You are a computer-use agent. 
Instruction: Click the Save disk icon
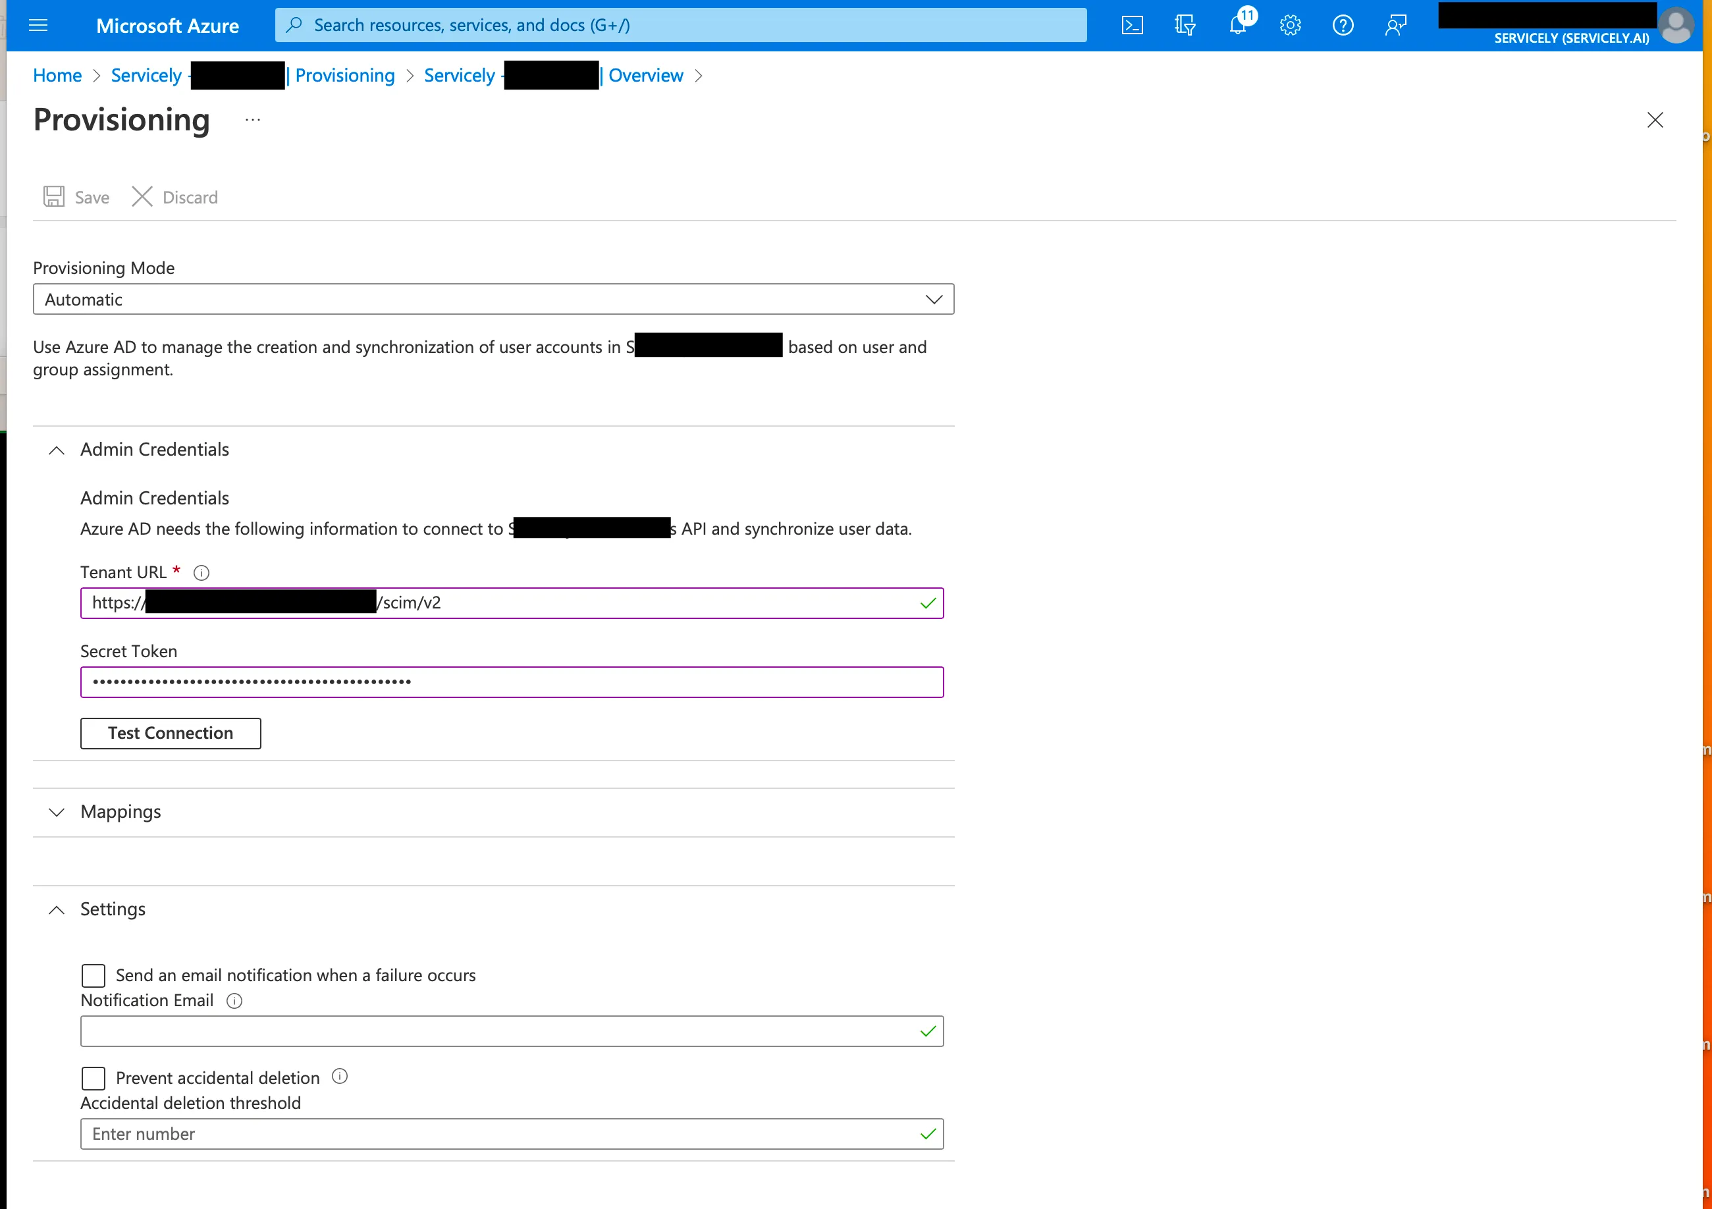[54, 197]
